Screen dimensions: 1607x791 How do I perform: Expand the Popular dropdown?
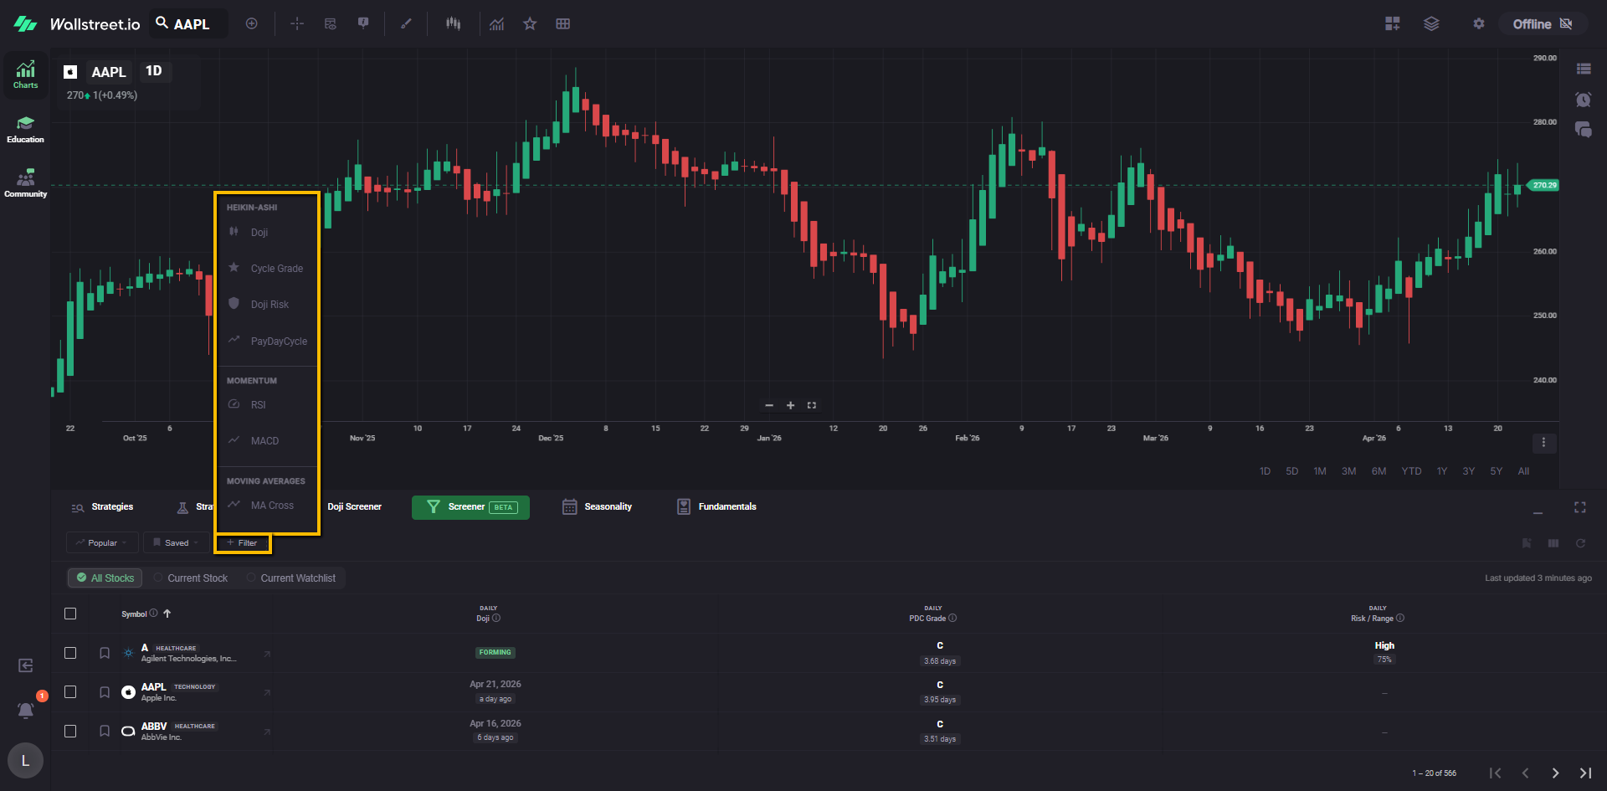(x=102, y=542)
